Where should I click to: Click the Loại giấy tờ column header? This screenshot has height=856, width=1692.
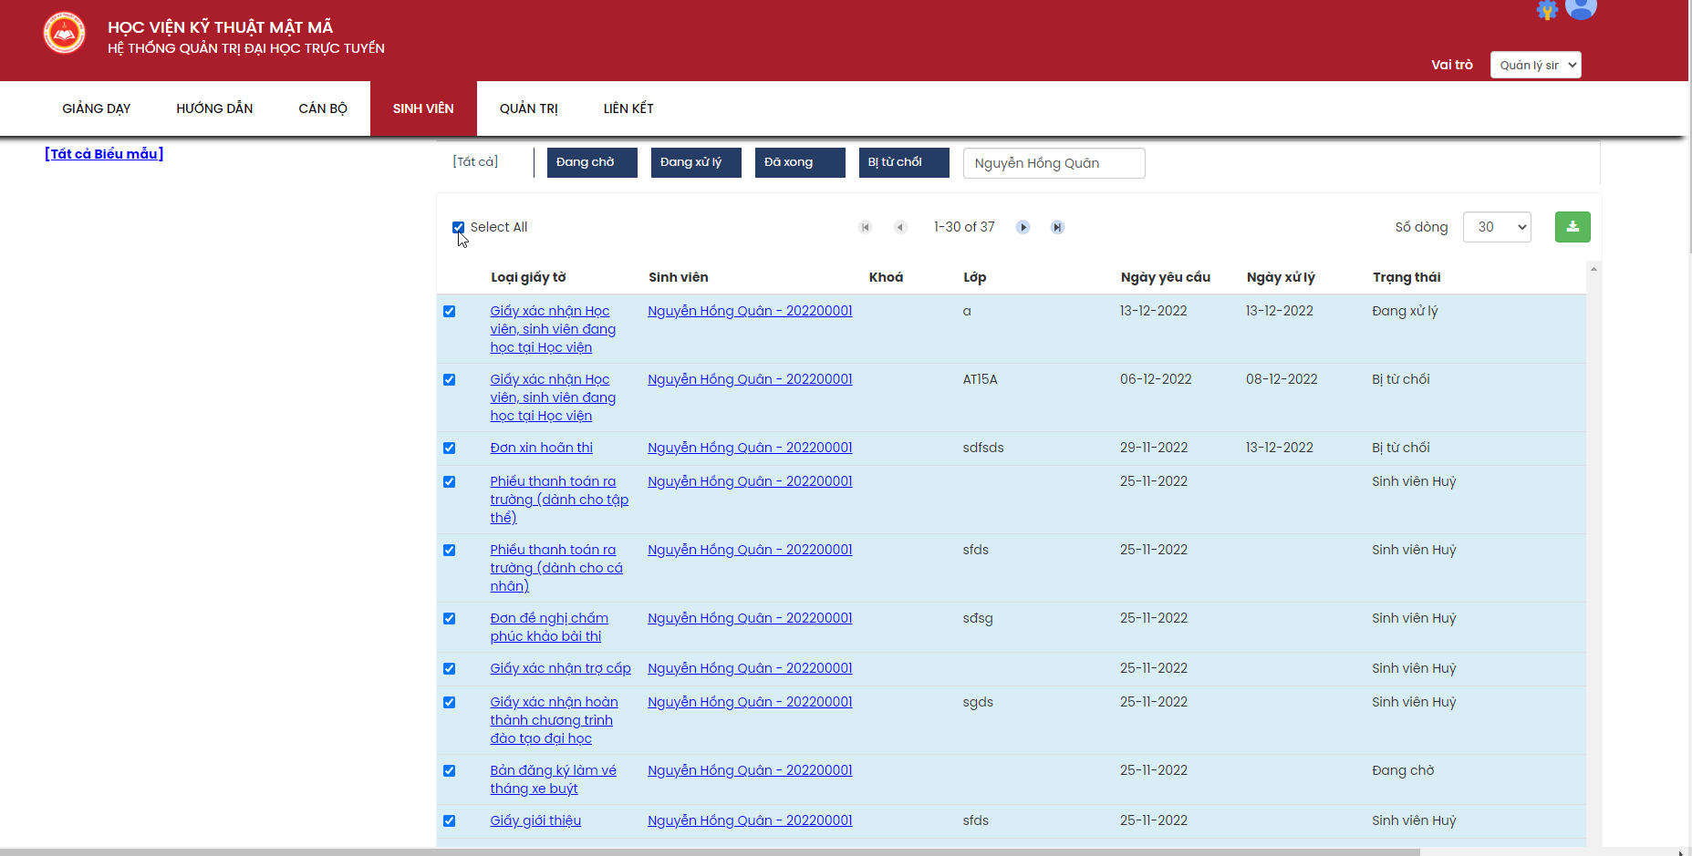coord(528,277)
